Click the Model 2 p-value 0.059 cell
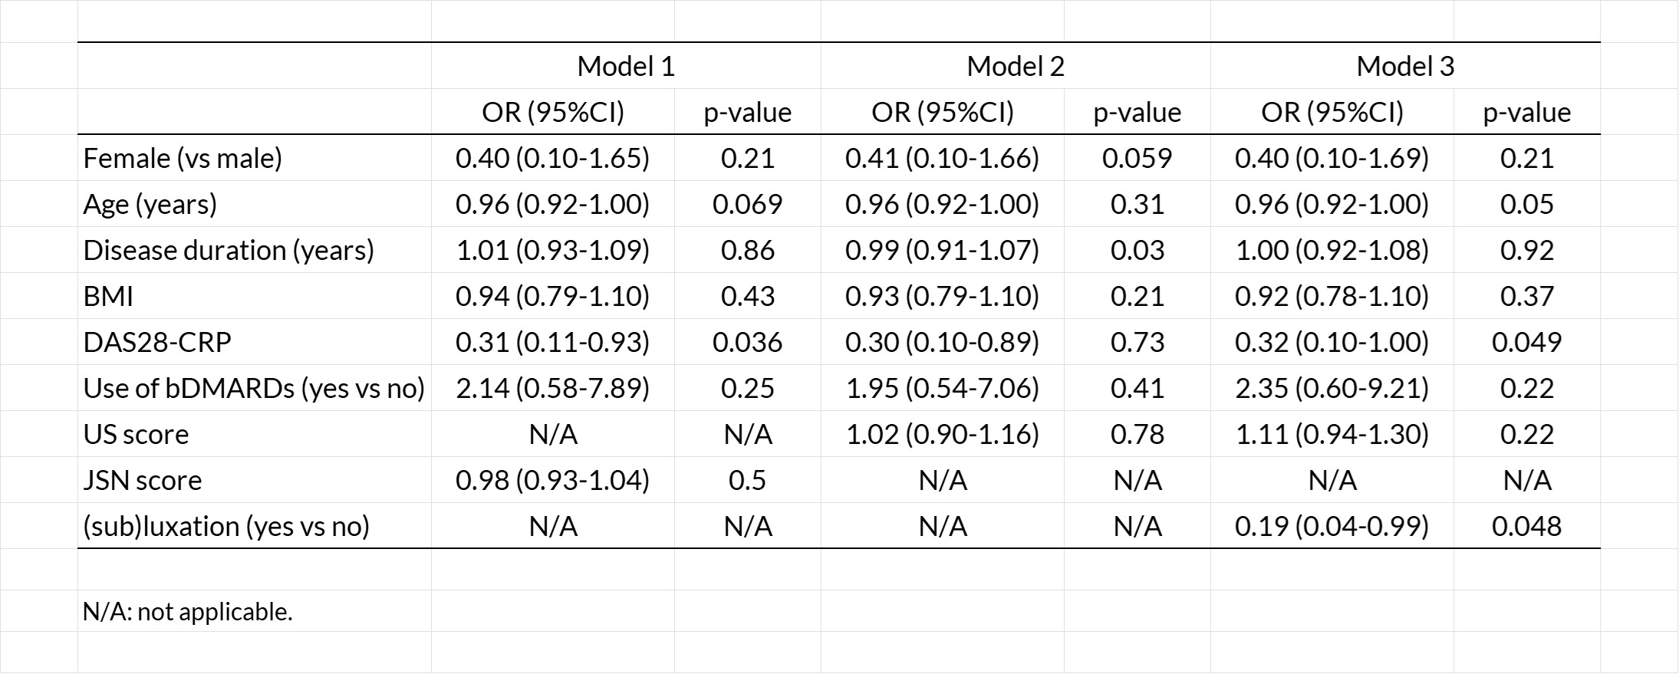The height and width of the screenshot is (674, 1679). (x=1137, y=159)
